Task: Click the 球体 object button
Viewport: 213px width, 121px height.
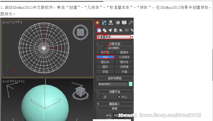Action: coord(105,57)
